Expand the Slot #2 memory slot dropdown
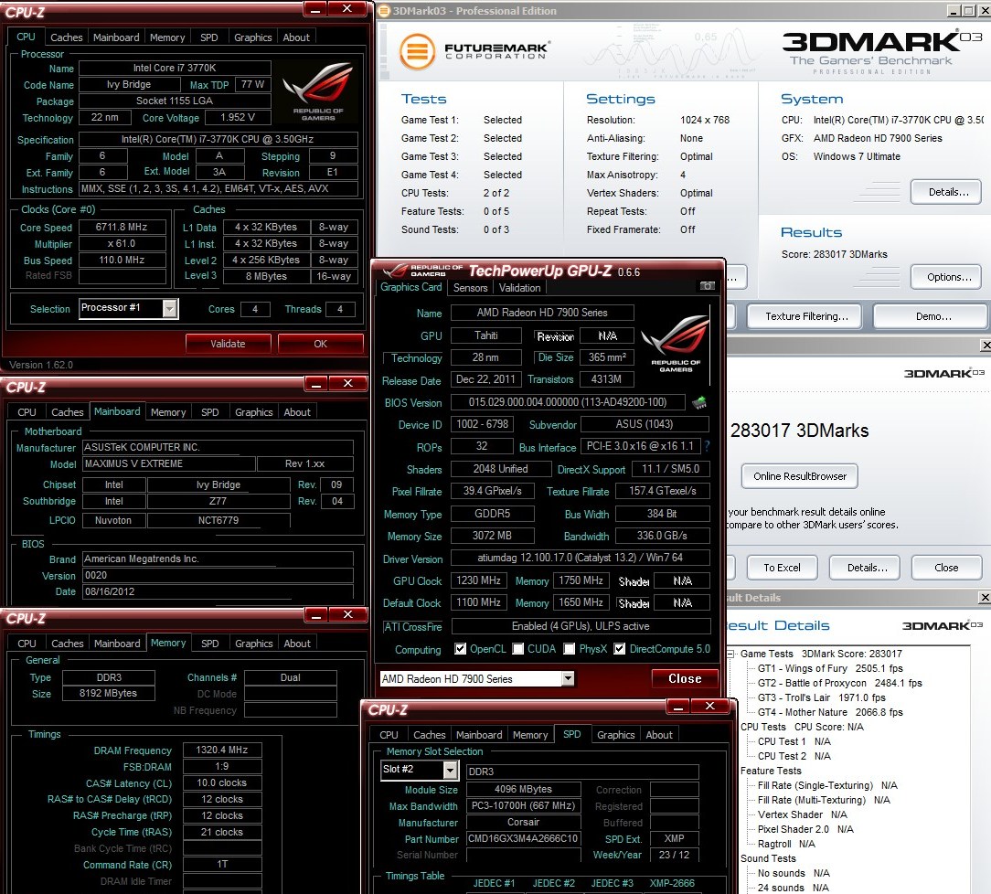 pyautogui.click(x=450, y=771)
